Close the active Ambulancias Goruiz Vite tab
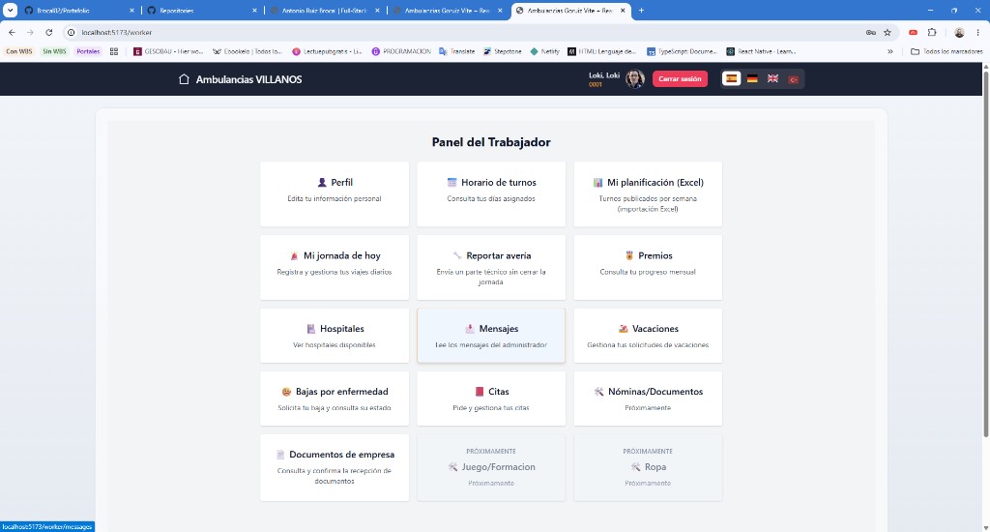 [623, 11]
